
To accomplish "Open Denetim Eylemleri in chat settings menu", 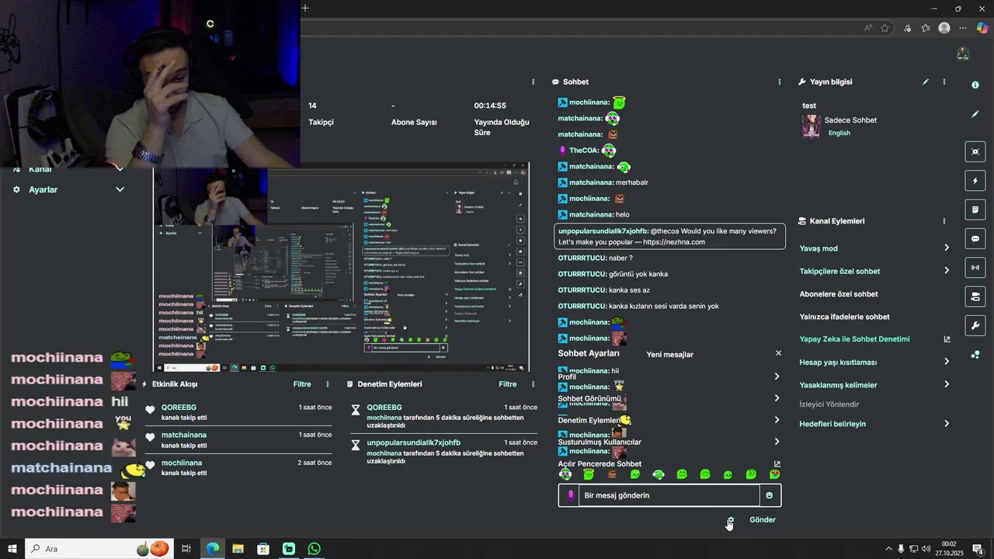I will 669,420.
